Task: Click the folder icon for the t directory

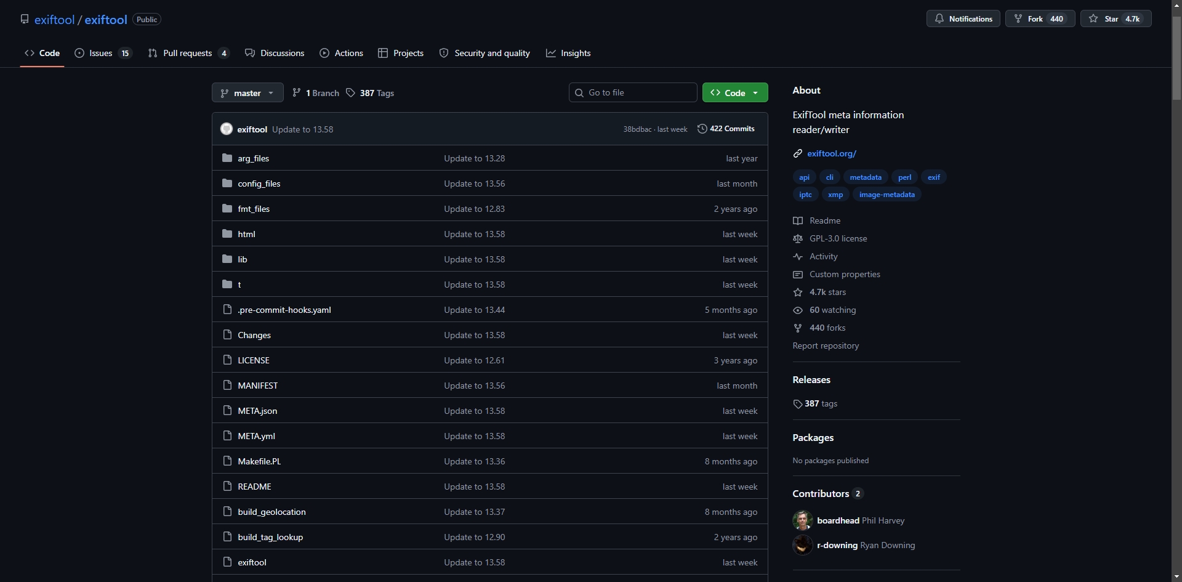Action: (227, 284)
